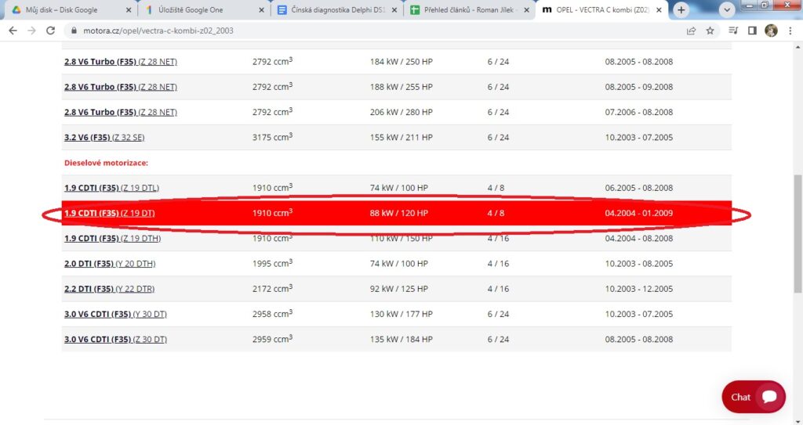Screen dimensions: 803x425
Task: Open the 3.2 V6 (F35) Z 32 SE link
Action: tap(104, 138)
